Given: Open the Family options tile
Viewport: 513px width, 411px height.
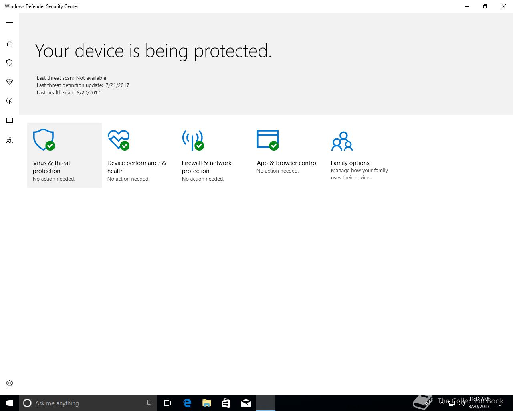Looking at the screenshot, I should point(363,155).
